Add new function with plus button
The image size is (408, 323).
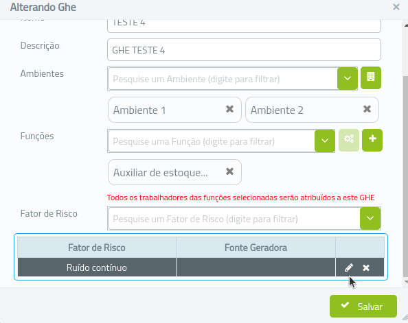click(372, 140)
